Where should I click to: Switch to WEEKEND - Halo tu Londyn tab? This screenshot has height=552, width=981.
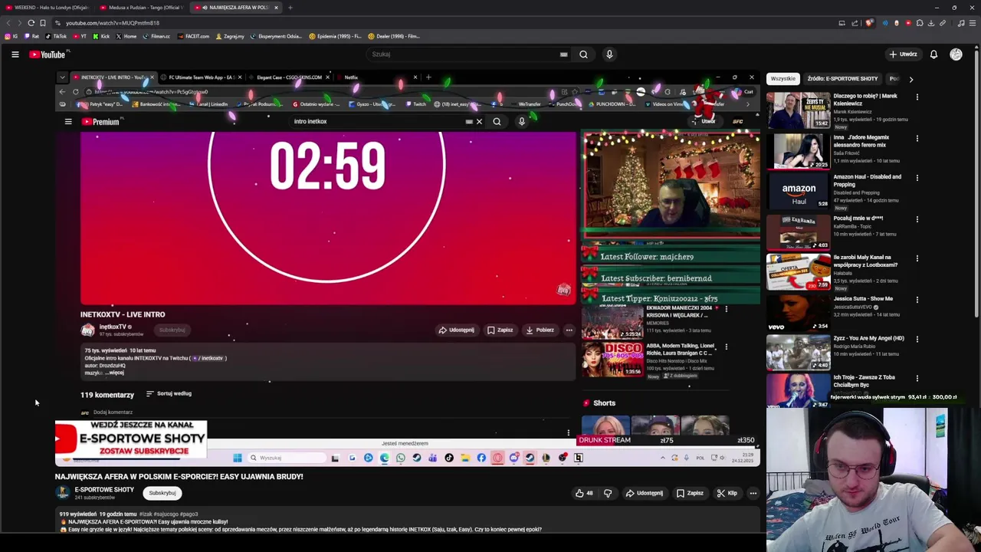pos(48,8)
